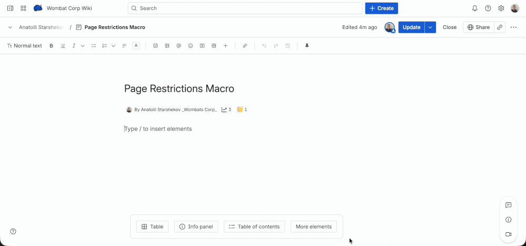Click the Info panel quick insert button
This screenshot has height=246, width=526.
tap(196, 227)
